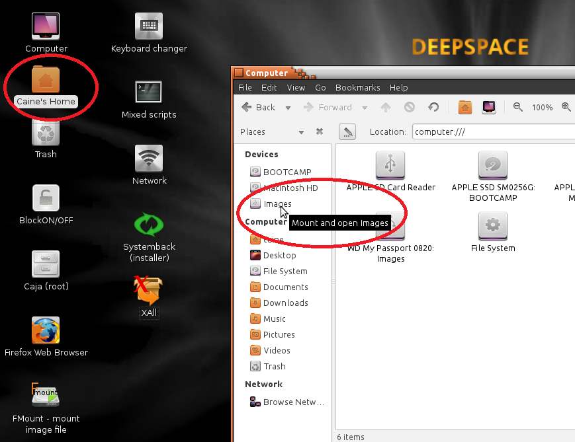Open Back history dropdown arrow
Screen dimensions: 575x442
[288, 108]
